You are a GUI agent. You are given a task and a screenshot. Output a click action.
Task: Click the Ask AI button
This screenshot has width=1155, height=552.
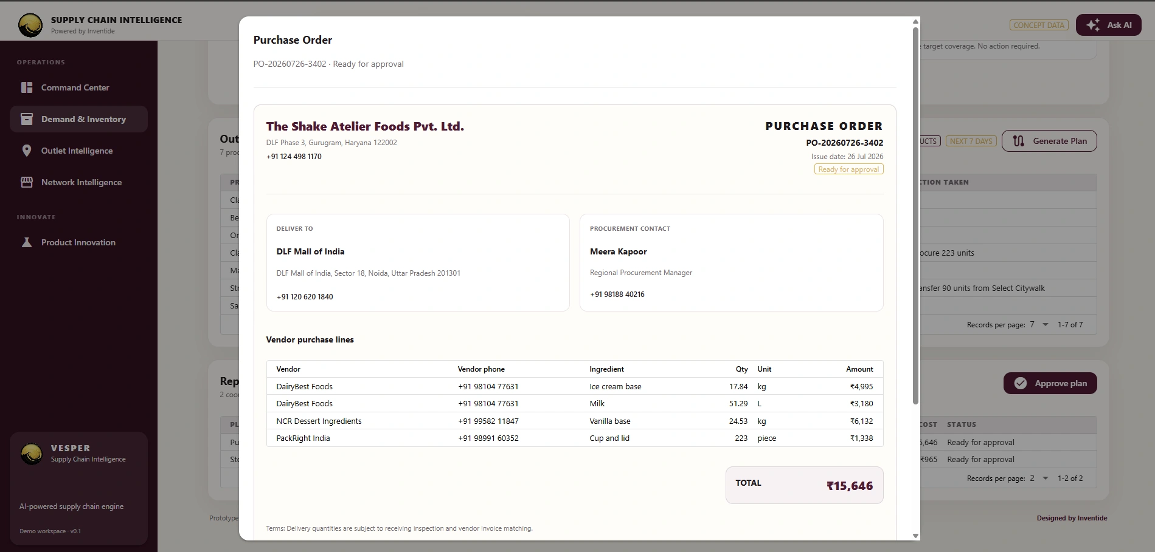click(1109, 25)
